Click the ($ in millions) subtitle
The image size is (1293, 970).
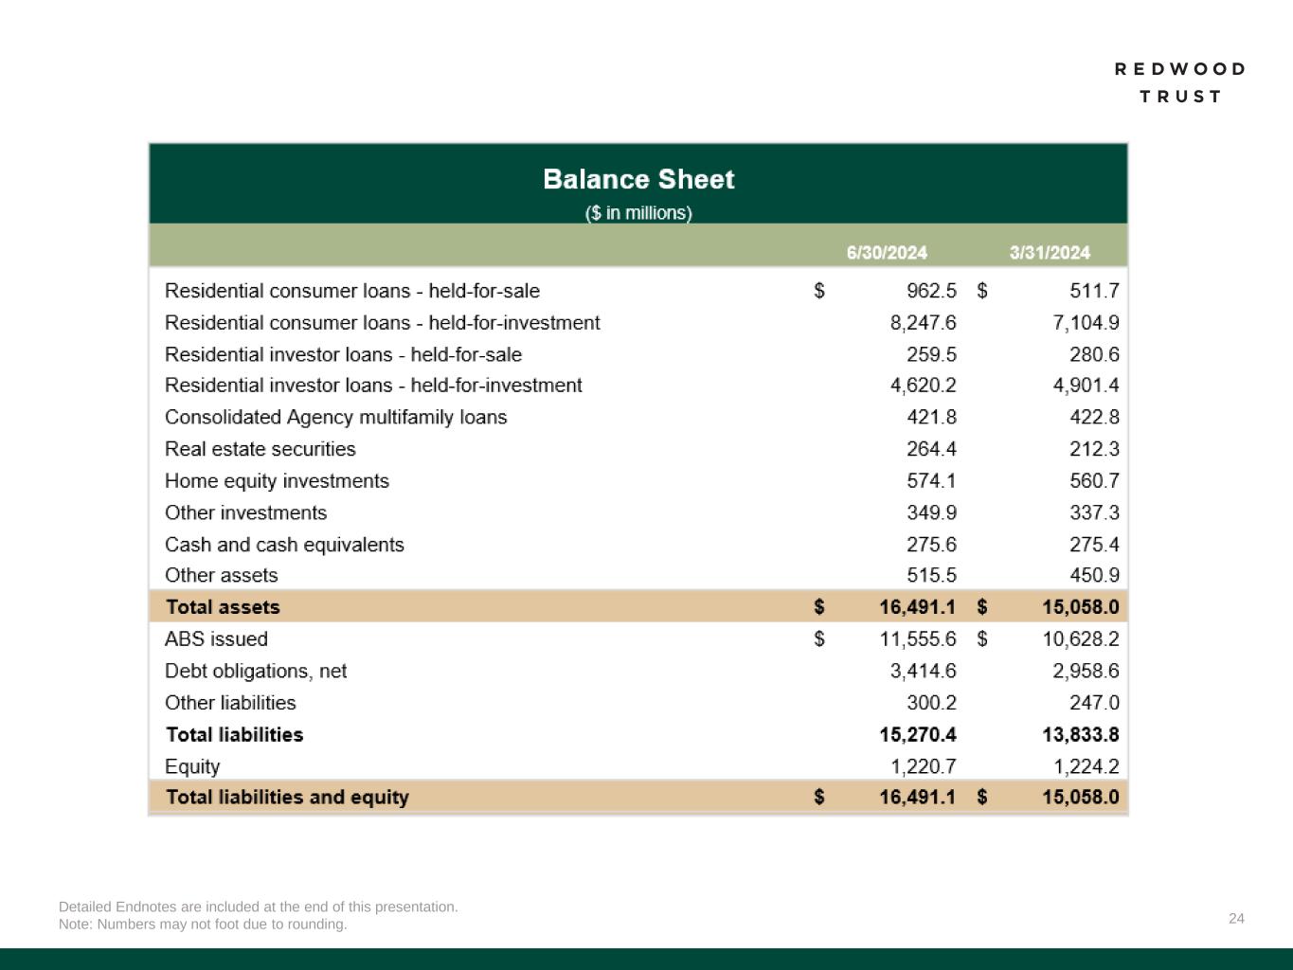(x=638, y=213)
